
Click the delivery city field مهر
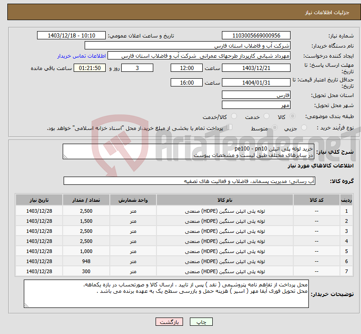coord(256,105)
